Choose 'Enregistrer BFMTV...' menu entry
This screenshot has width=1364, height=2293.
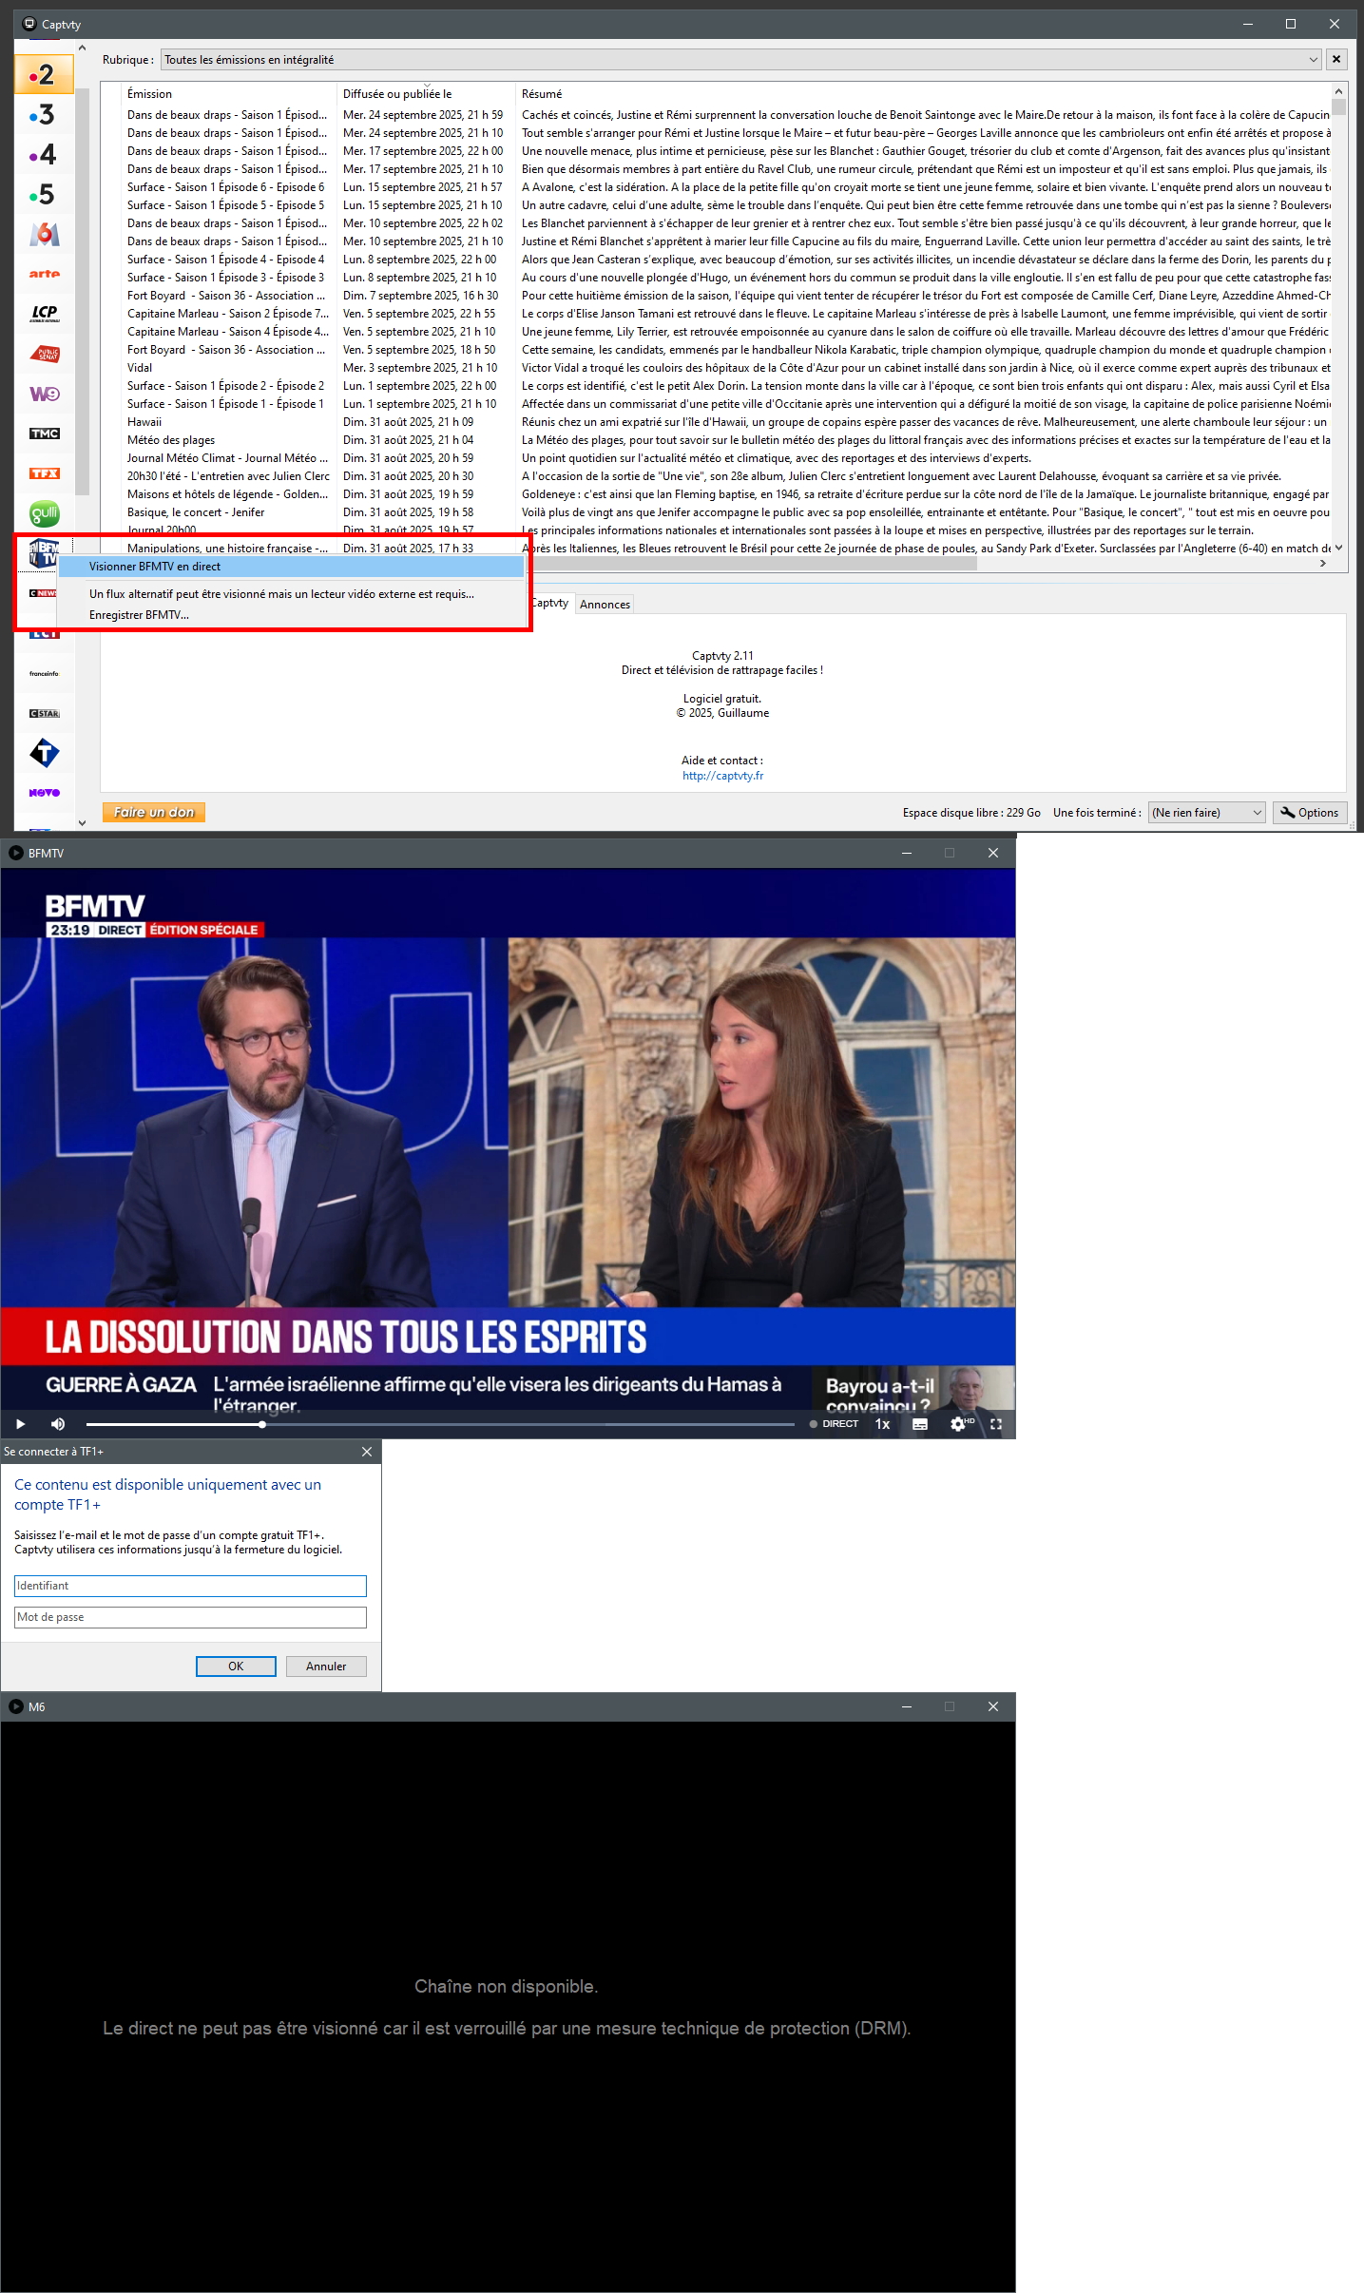pyautogui.click(x=291, y=615)
